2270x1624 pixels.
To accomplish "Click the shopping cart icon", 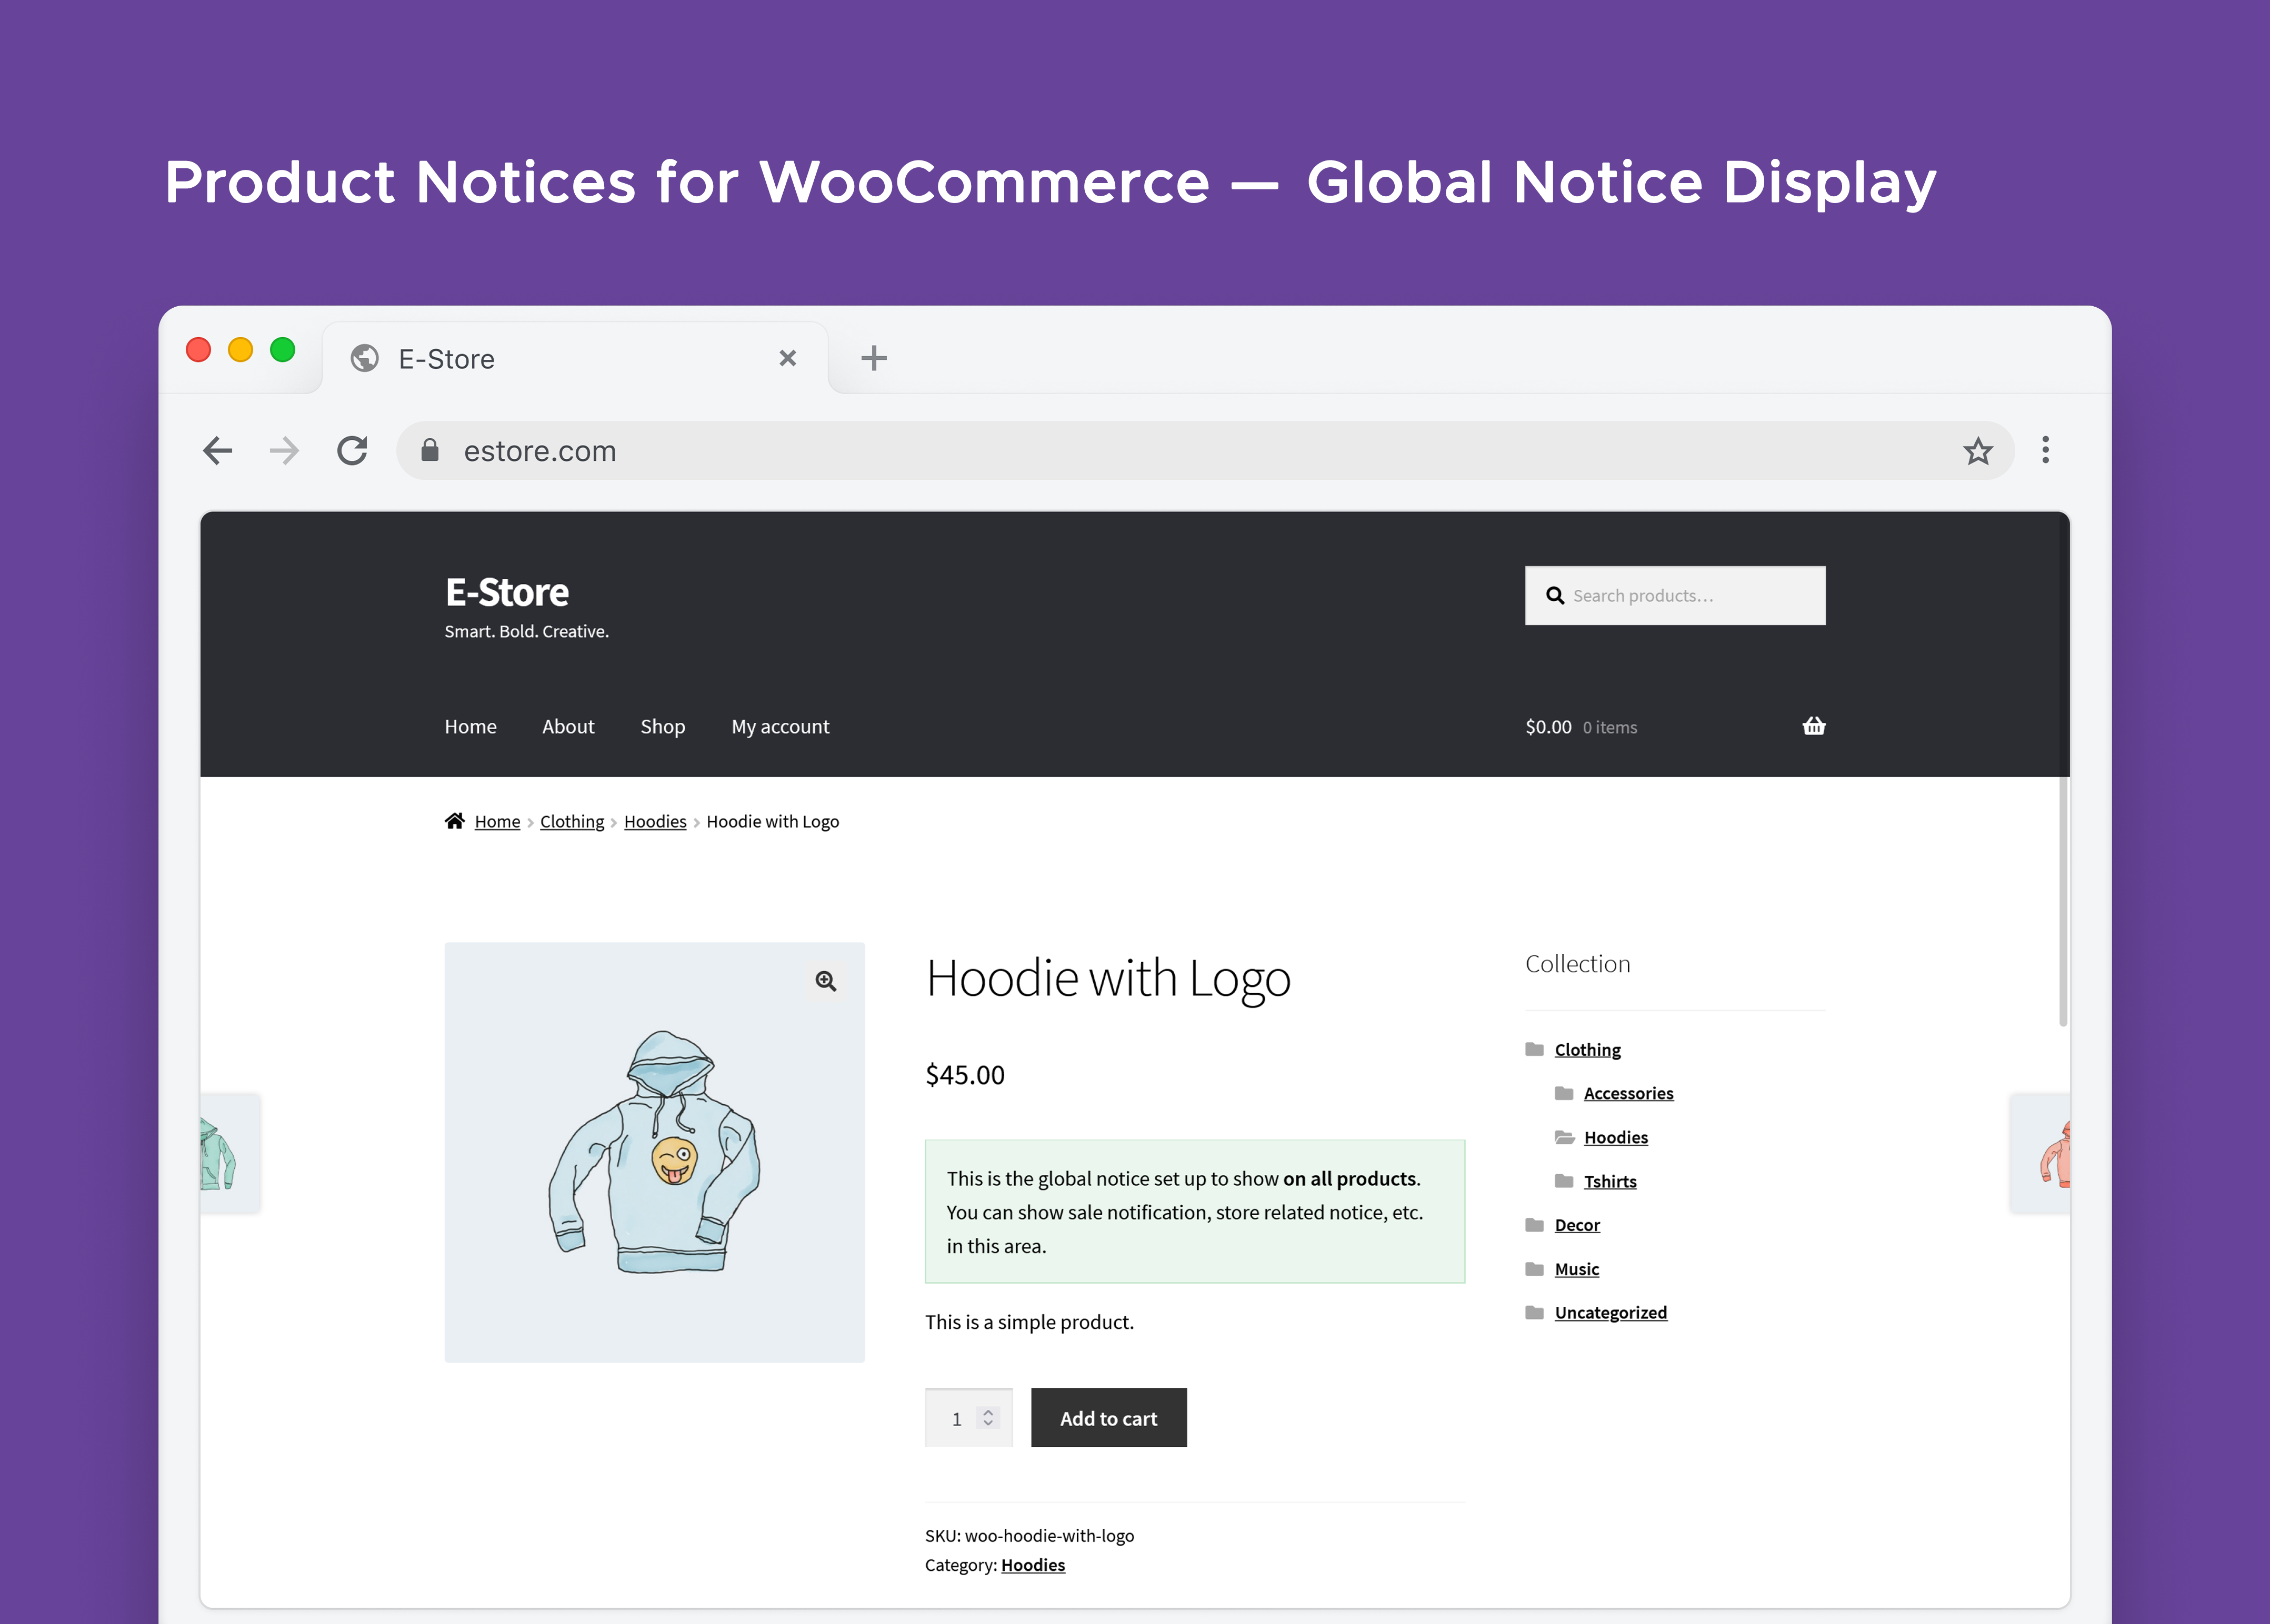I will pyautogui.click(x=1815, y=724).
